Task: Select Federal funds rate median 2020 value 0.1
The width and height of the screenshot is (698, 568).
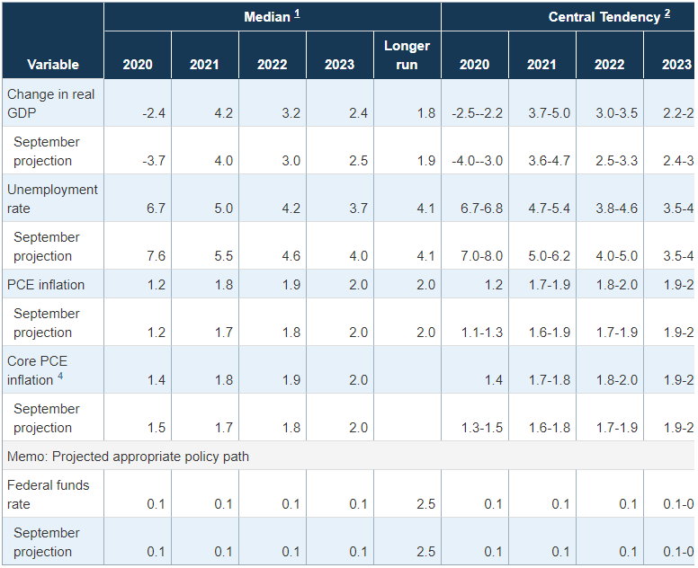Action: pyautogui.click(x=156, y=504)
